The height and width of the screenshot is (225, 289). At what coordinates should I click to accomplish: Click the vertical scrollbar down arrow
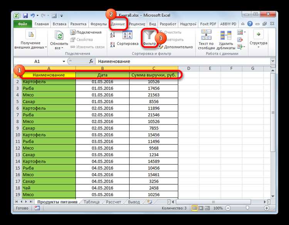(x=273, y=196)
